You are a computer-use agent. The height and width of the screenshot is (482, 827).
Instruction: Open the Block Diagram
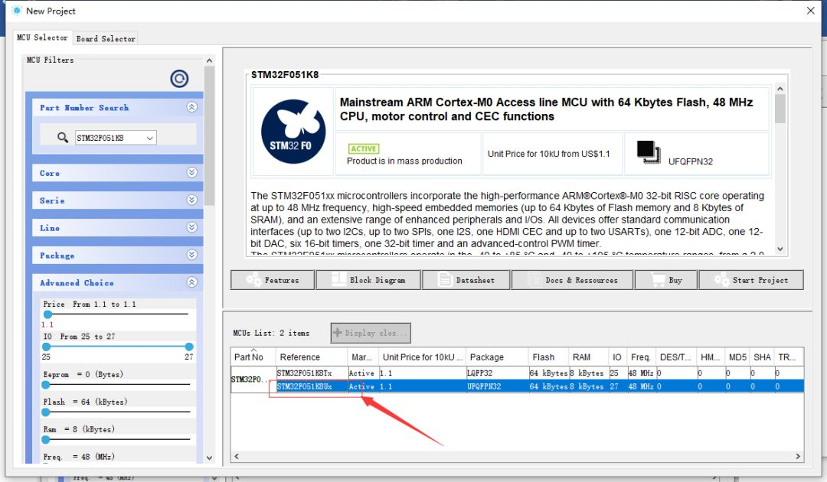coord(368,280)
